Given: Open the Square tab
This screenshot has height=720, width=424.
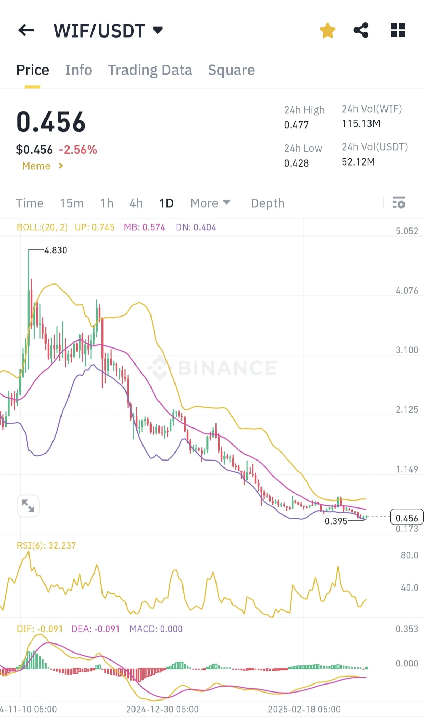Looking at the screenshot, I should (x=231, y=70).
